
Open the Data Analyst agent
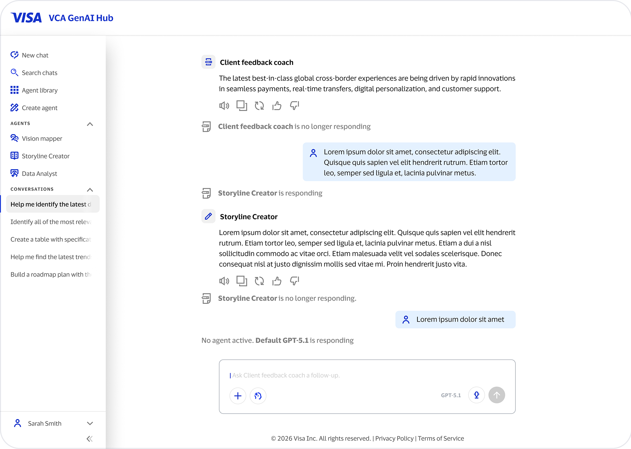point(34,173)
